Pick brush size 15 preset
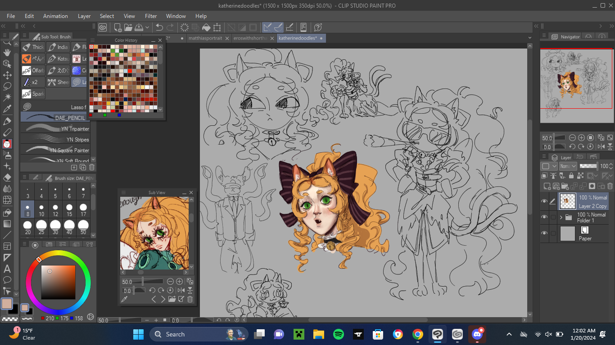This screenshot has width=615, height=345. [x=69, y=209]
